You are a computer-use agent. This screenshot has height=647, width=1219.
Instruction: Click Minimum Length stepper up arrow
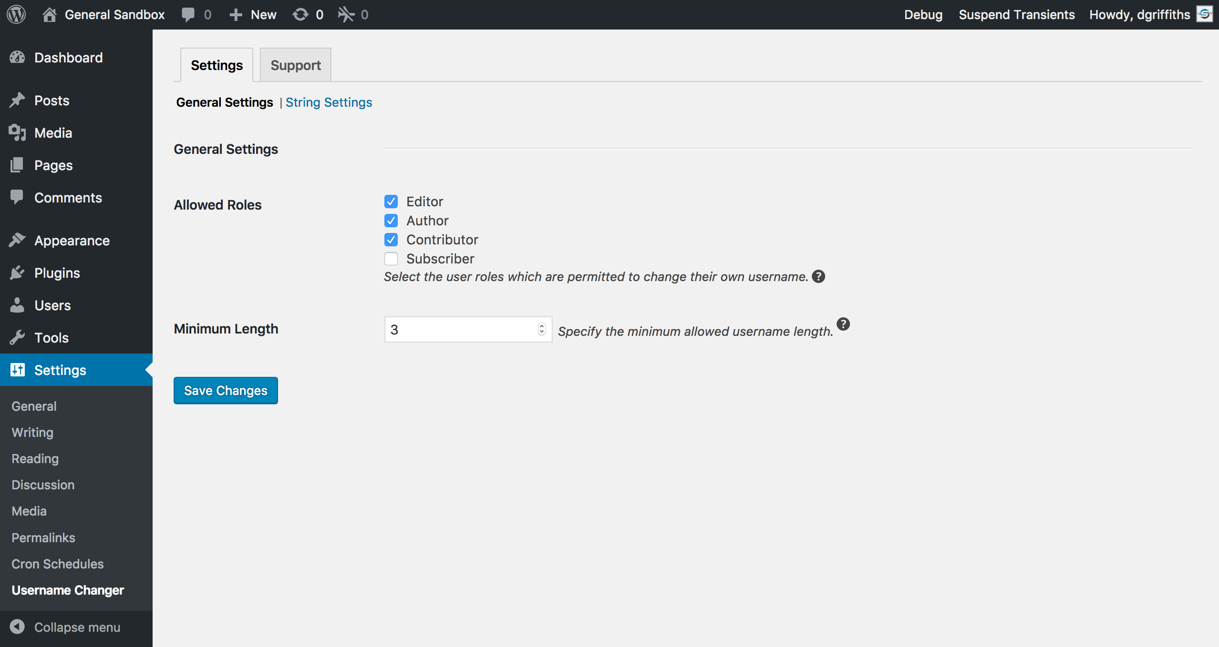[x=542, y=326]
